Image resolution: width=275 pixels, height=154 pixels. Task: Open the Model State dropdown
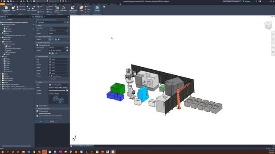[58, 28]
